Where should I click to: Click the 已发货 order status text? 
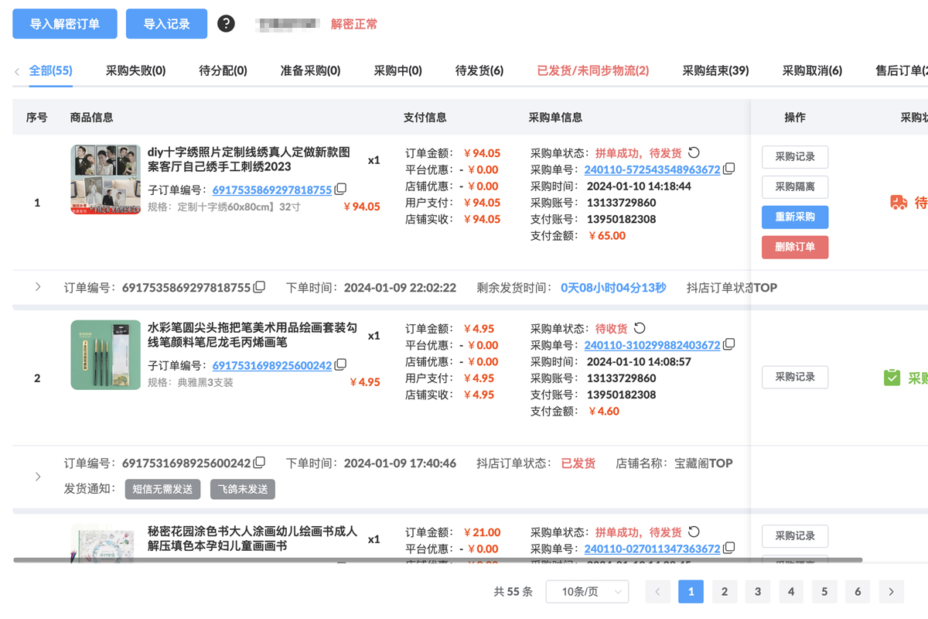coord(578,463)
